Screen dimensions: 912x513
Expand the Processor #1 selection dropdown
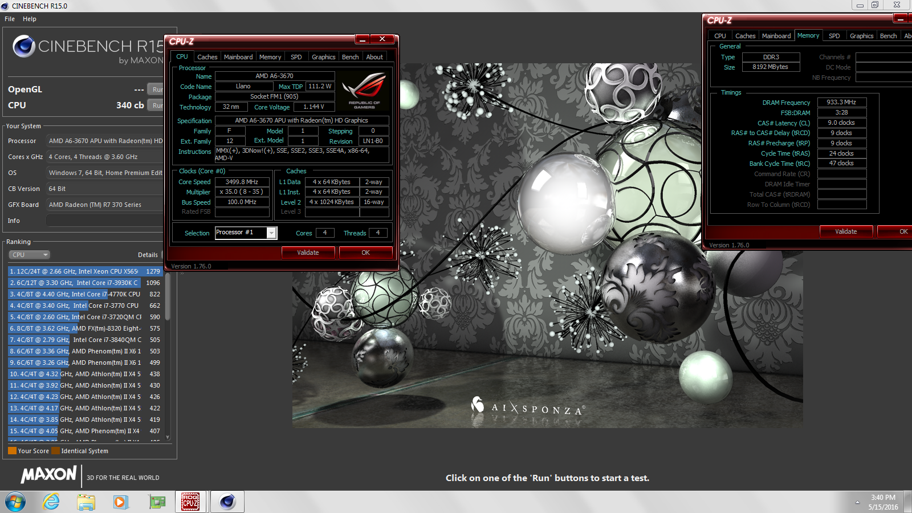(271, 233)
